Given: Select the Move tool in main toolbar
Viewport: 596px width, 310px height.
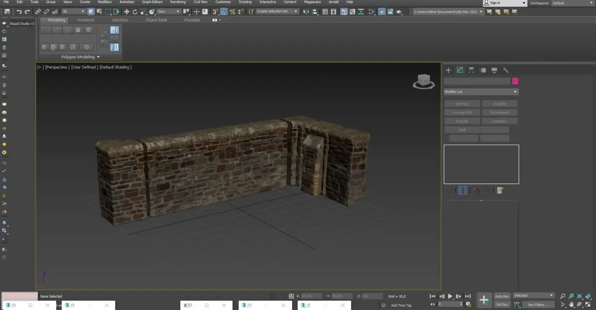Looking at the screenshot, I should coord(127,11).
